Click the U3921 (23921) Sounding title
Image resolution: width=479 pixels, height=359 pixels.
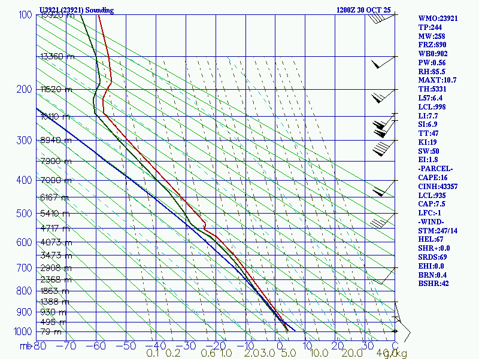(77, 10)
